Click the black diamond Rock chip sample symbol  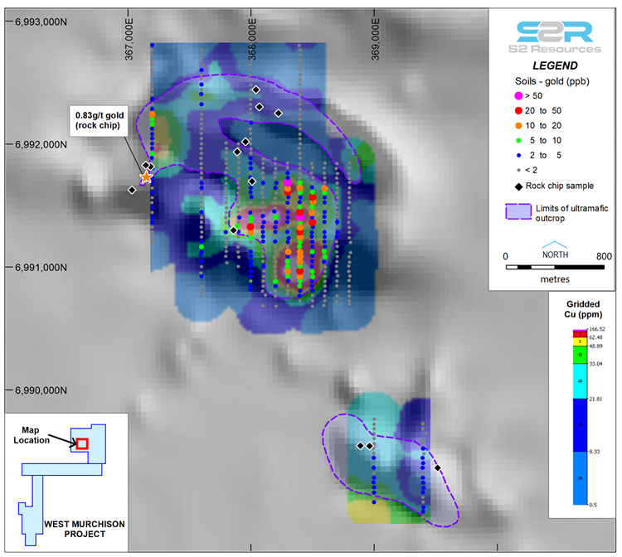click(518, 186)
